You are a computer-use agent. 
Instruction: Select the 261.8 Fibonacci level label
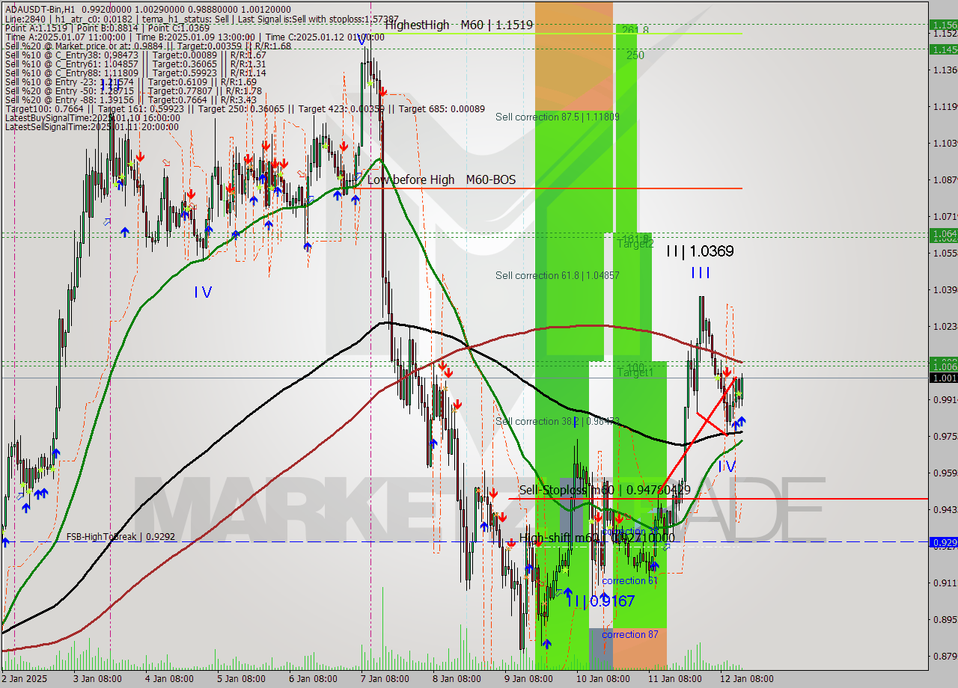click(x=634, y=30)
